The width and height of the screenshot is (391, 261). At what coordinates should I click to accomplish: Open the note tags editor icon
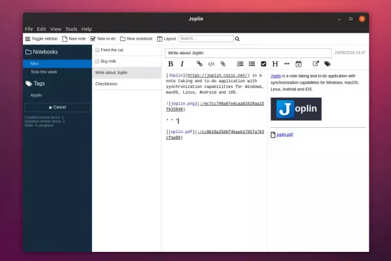327,64
